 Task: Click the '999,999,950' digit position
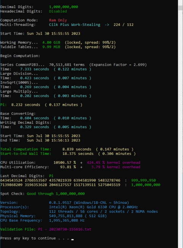click(x=143, y=180)
